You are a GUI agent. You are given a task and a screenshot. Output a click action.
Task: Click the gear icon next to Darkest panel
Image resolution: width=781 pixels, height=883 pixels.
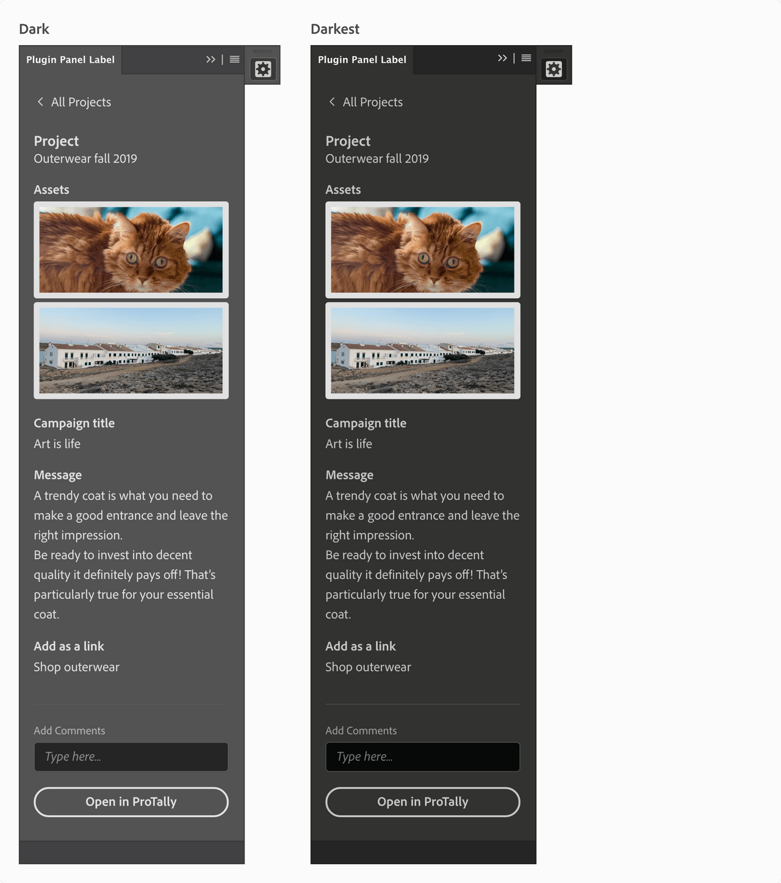click(554, 68)
